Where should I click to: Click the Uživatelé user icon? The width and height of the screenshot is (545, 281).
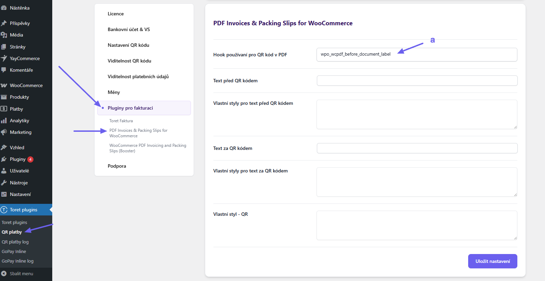click(4, 171)
